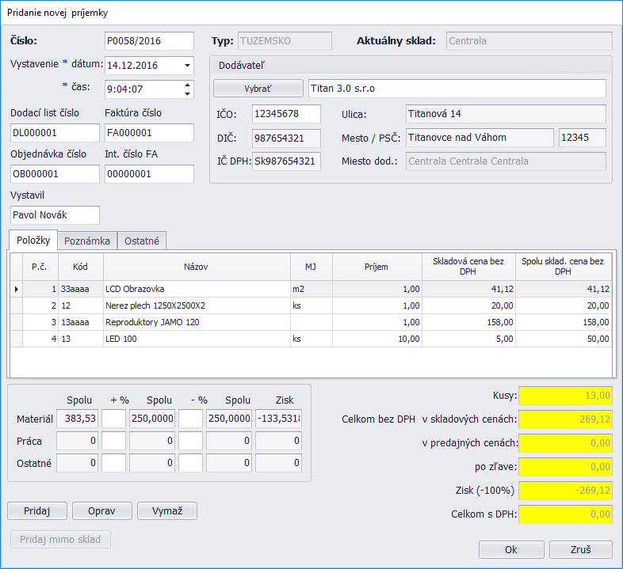Click the Dodací list číslo input
623x569 pixels.
(x=55, y=133)
